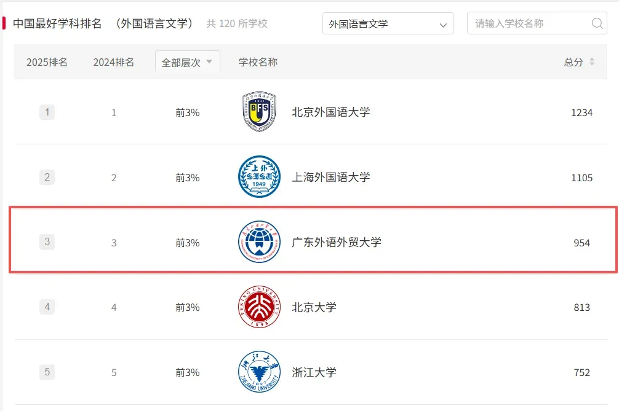Expand the 全部层次 level filter
This screenshot has width=619, height=411.
[187, 62]
